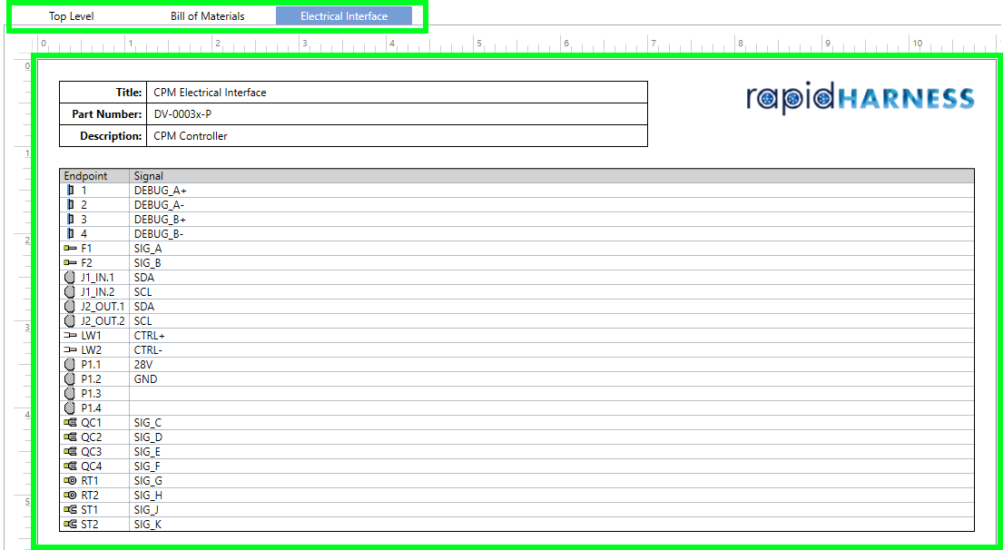Click the Signal column header
This screenshot has width=1003, height=550.
[x=551, y=176]
